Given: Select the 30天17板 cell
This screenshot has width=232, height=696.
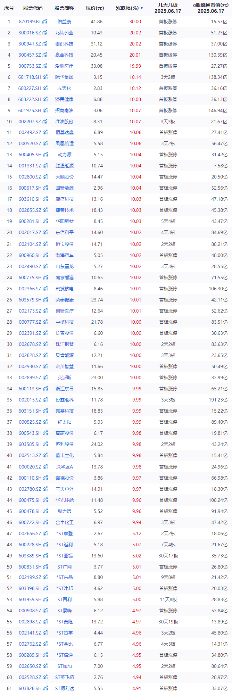Looking at the screenshot, I should (x=168, y=556).
